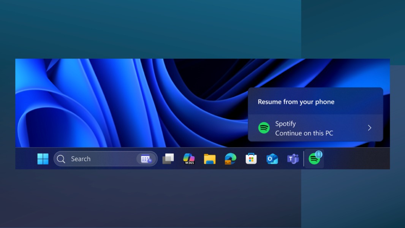Click the Spotify label in the notification
The height and width of the screenshot is (228, 405).
pos(286,123)
